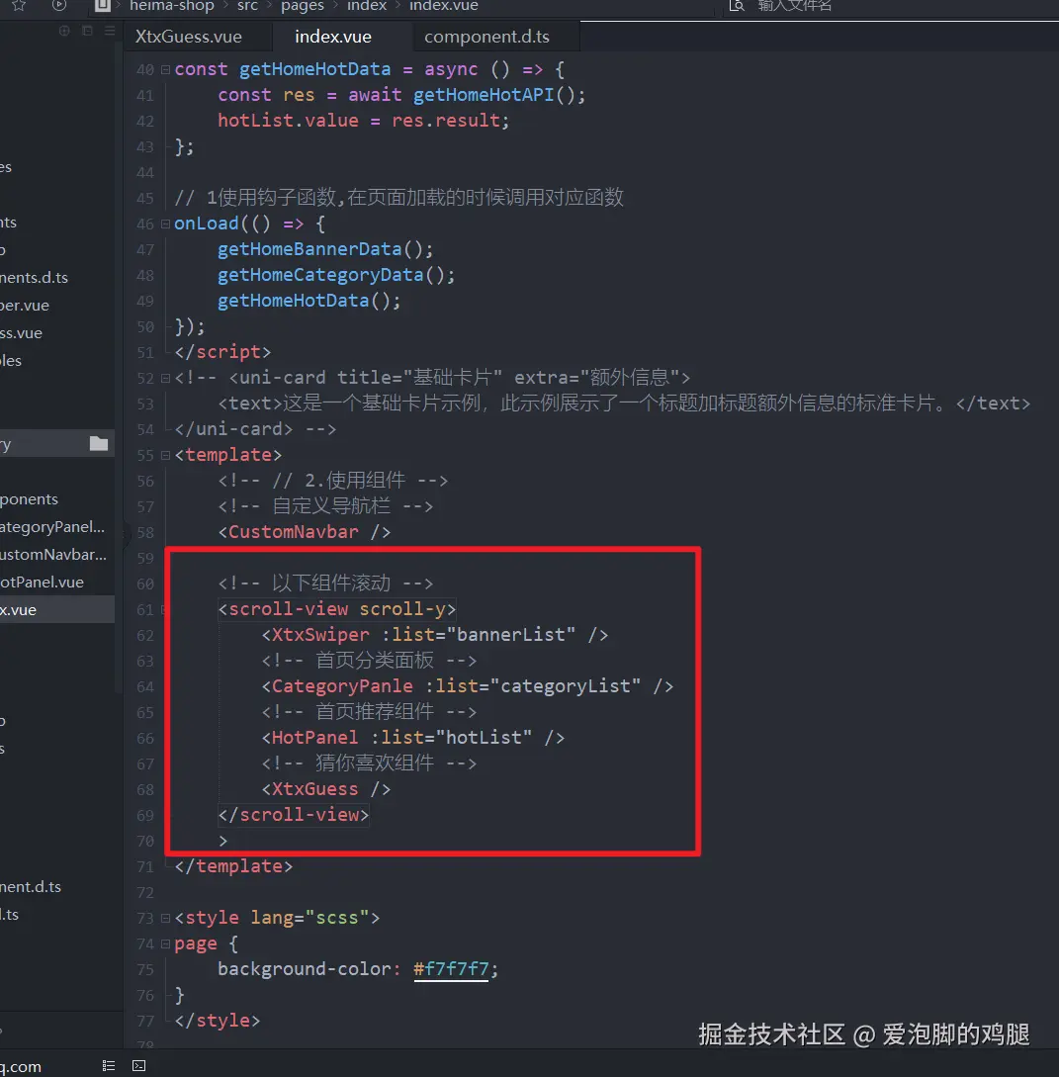The image size is (1059, 1077).
Task: Switch to the component.d.ts tab
Action: coord(486,37)
